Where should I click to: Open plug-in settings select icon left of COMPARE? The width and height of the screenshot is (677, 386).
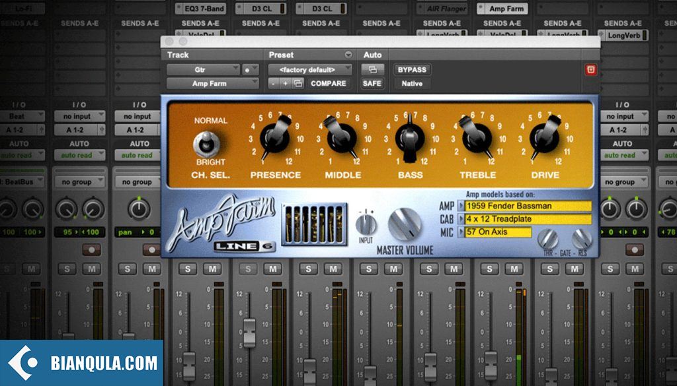coord(298,84)
